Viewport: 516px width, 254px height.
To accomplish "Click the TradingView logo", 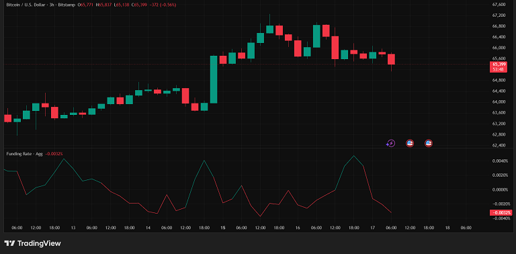I will click(x=32, y=243).
